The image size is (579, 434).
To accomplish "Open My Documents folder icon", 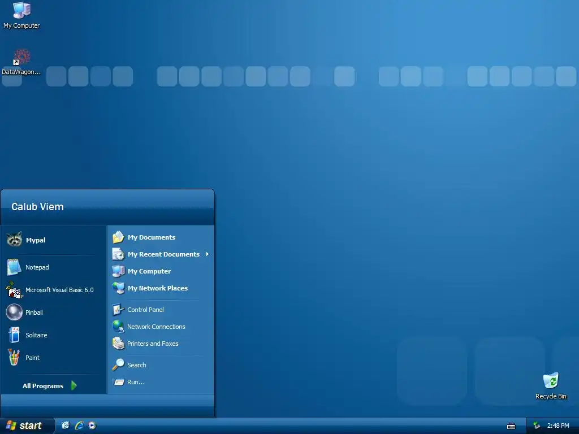I will (118, 237).
